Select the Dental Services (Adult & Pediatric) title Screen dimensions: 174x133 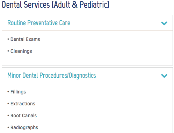pos(56,5)
